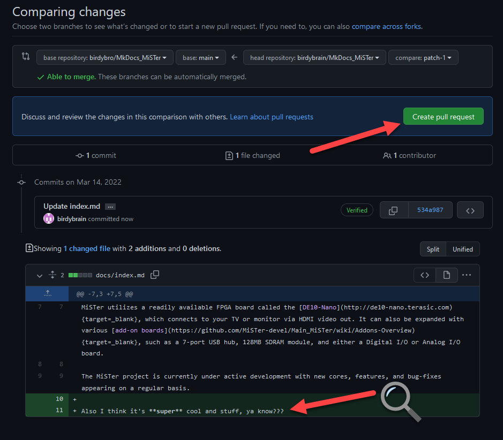This screenshot has width=503, height=440.
Task: Collapse the docs/index.md file diff
Action: pyautogui.click(x=39, y=275)
